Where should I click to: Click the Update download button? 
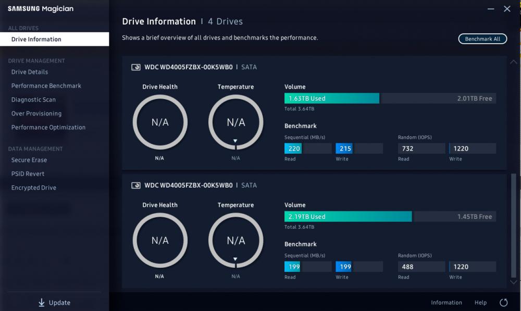[55, 302]
